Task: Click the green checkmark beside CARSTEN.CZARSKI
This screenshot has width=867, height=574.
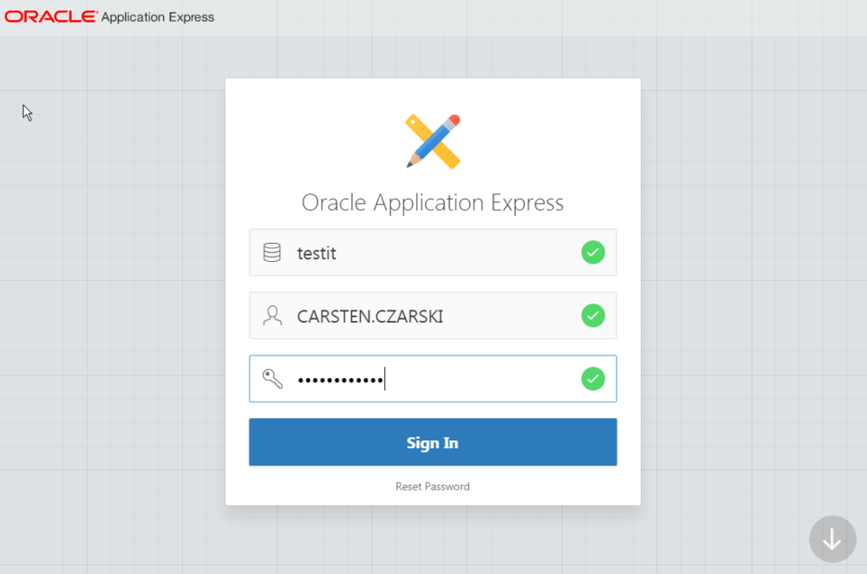Action: click(593, 316)
